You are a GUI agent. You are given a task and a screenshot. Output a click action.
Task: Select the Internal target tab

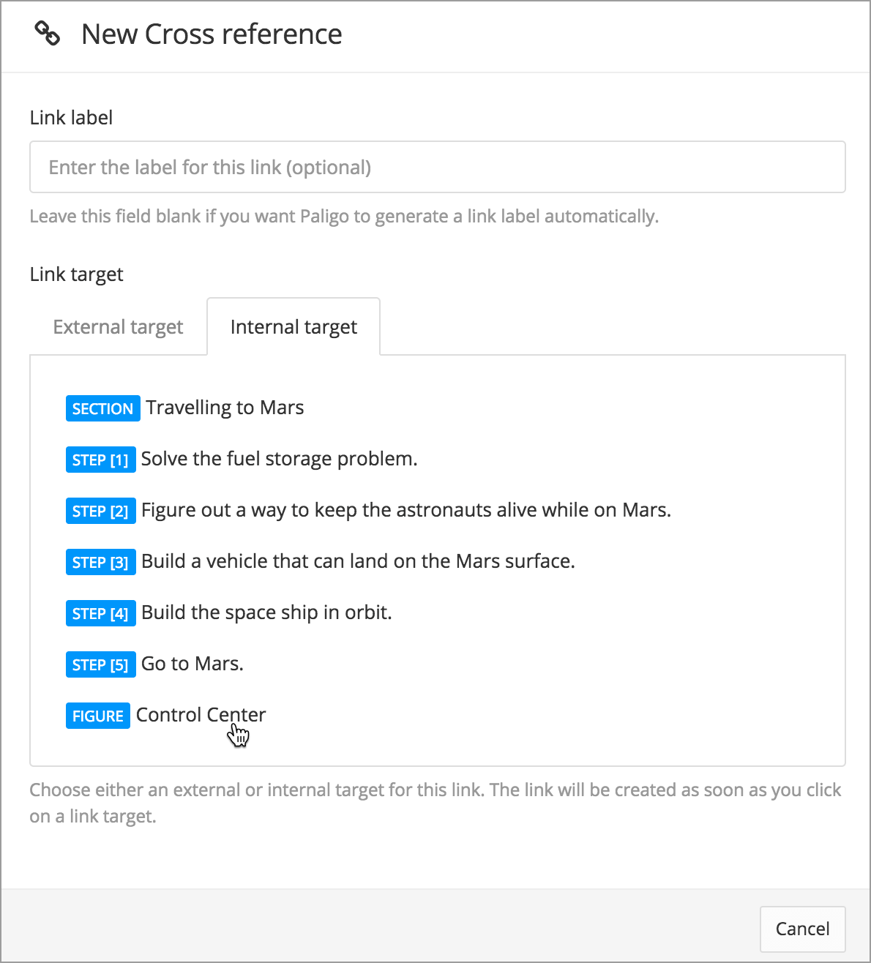coord(294,327)
